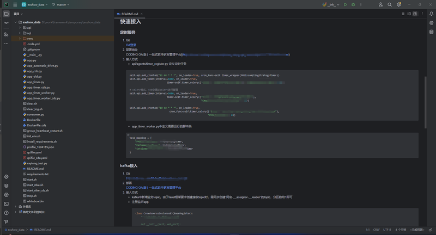
Task: Open the Run tool window in sidebar
Action: [x=6, y=195]
